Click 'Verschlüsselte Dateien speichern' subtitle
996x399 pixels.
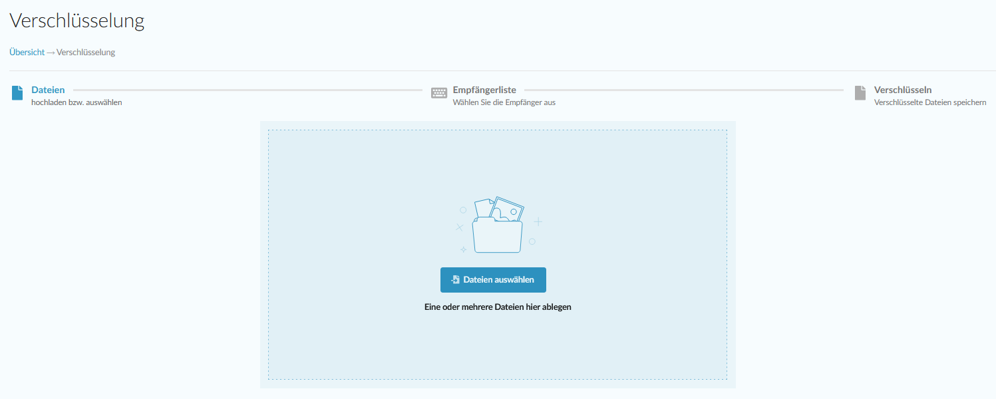point(929,102)
